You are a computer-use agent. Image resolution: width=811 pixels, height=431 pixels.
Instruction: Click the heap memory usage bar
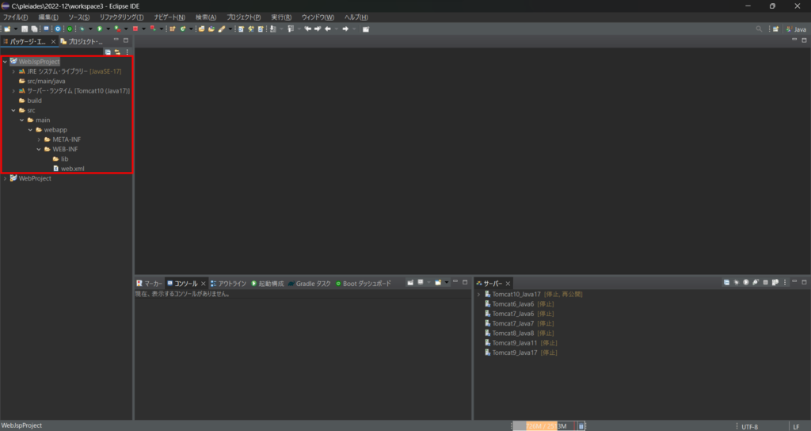[x=543, y=426]
